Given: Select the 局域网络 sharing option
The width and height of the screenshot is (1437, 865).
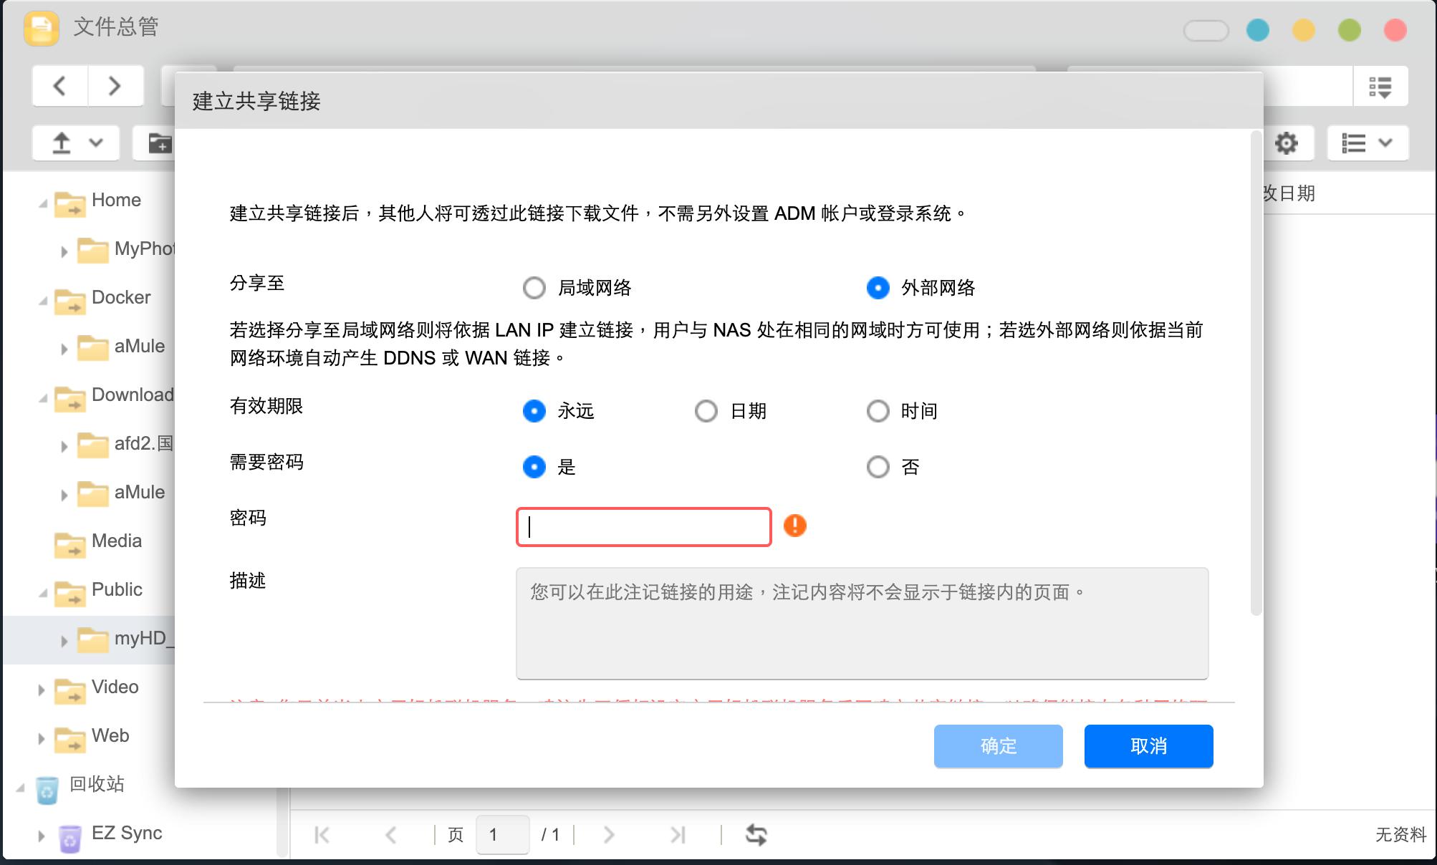Looking at the screenshot, I should [534, 287].
